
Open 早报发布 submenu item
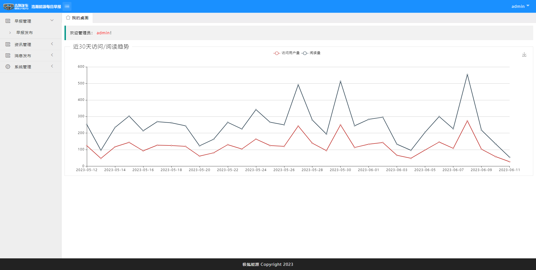[31, 33]
